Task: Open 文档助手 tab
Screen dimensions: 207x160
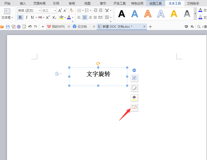Action: [x=193, y=4]
